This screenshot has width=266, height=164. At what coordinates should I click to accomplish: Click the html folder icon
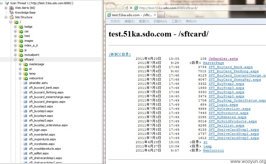click(x=21, y=36)
